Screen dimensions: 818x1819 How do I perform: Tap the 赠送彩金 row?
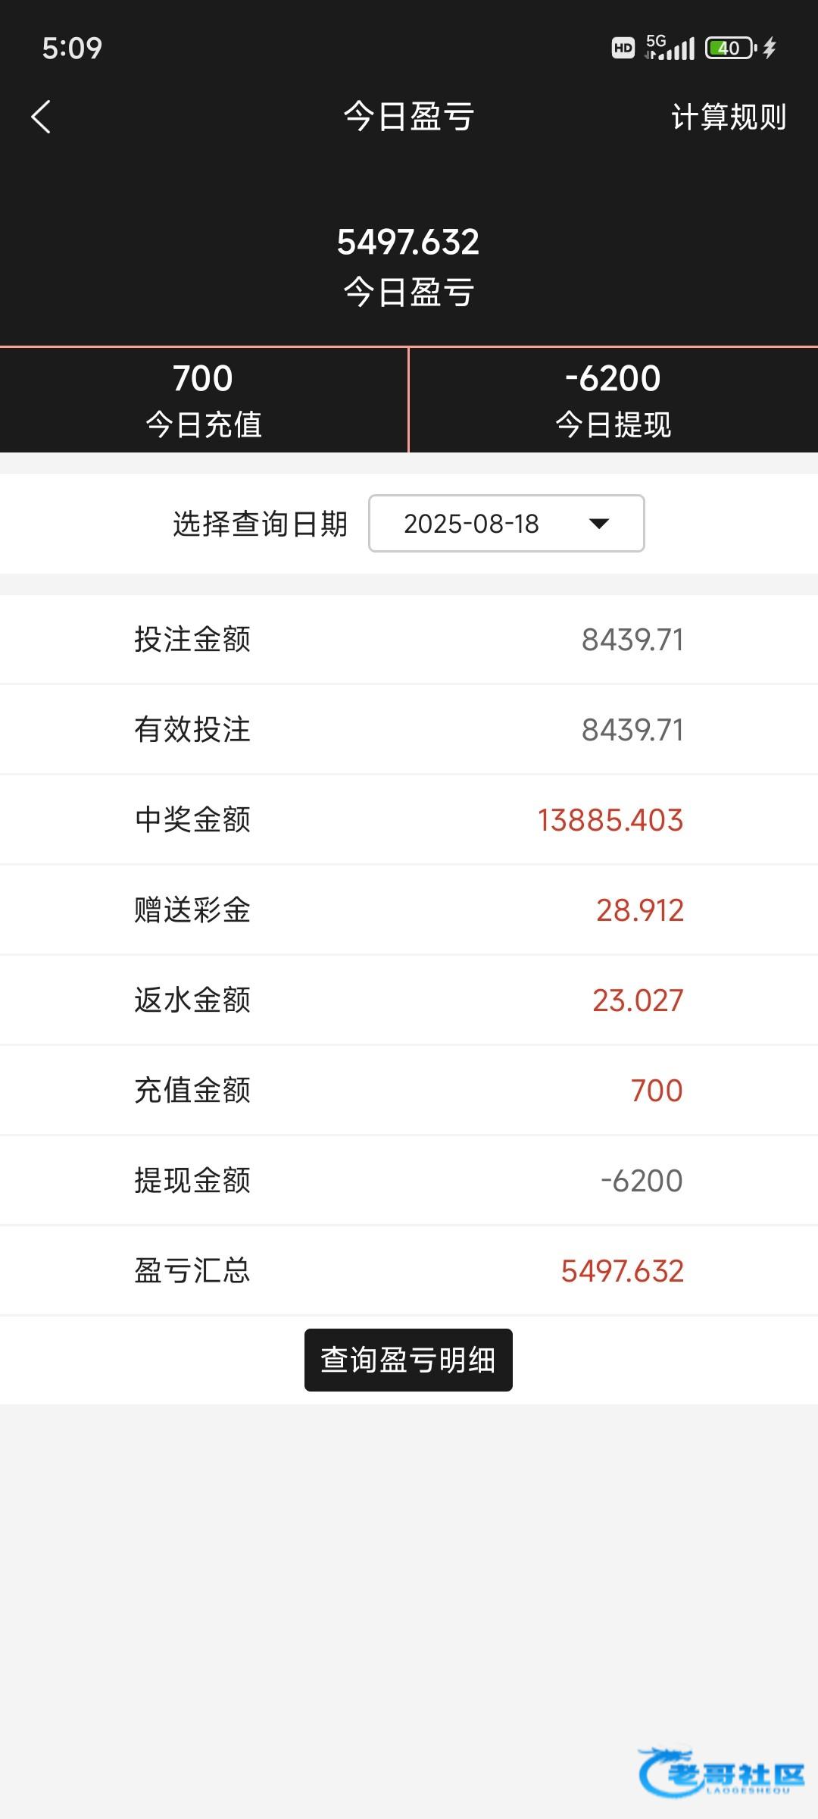click(x=409, y=910)
